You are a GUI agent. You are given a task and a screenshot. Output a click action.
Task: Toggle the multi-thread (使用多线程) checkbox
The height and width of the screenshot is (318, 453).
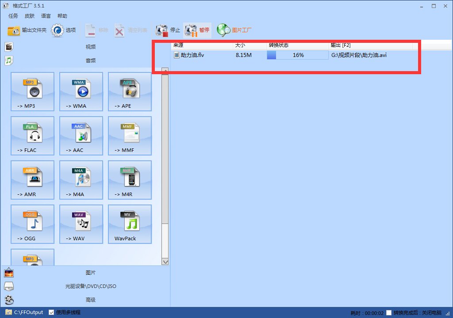[x=51, y=312]
